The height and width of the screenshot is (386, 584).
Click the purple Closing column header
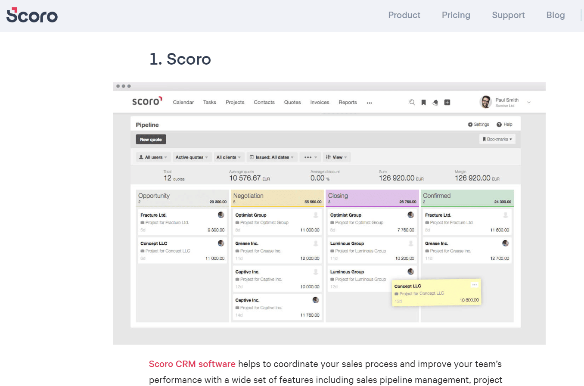[x=373, y=198]
